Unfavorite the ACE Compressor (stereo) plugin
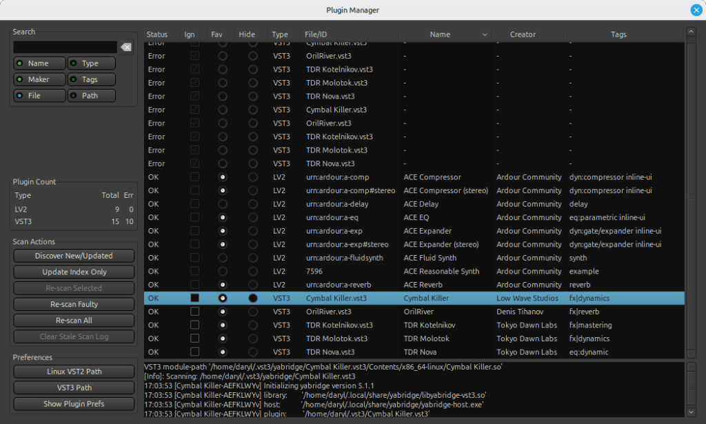Screen dimensions: 706x424 [x=222, y=191]
